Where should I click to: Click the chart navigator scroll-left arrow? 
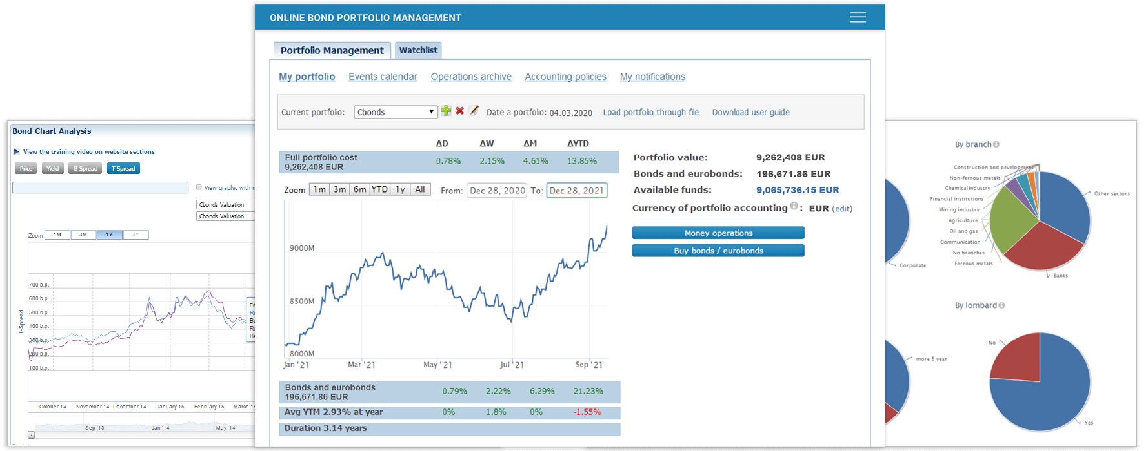[x=31, y=435]
